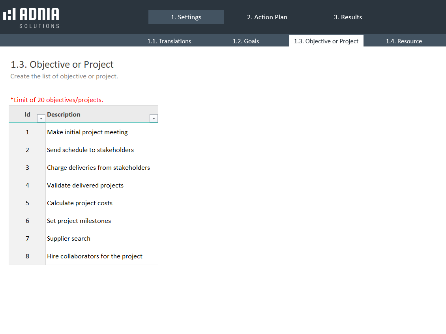Viewport: 446px width, 334px height.
Task: Open the Id column filter dropdown
Action: click(x=41, y=118)
